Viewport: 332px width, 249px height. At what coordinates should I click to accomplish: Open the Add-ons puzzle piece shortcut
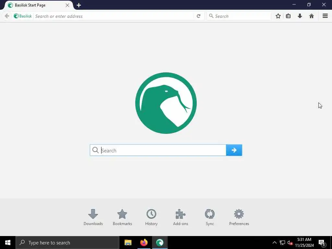coord(181,217)
